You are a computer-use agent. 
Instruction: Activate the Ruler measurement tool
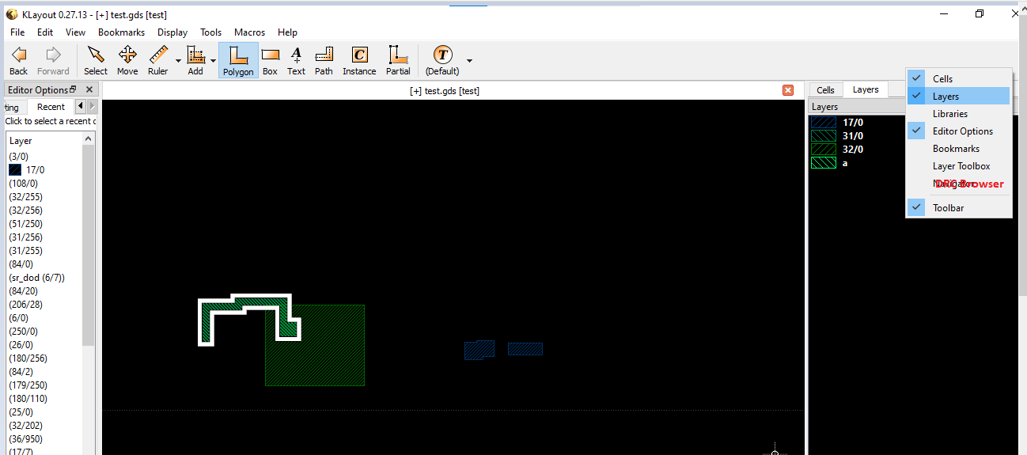coord(158,60)
